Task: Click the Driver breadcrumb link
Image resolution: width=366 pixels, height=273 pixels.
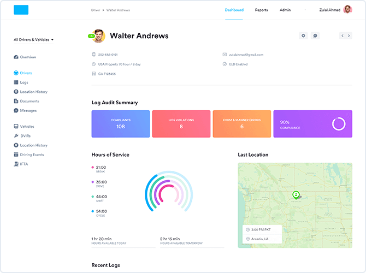Action: point(95,10)
